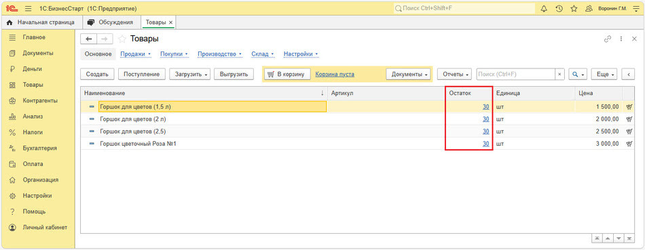Click the Помощь question mark icon

point(12,212)
